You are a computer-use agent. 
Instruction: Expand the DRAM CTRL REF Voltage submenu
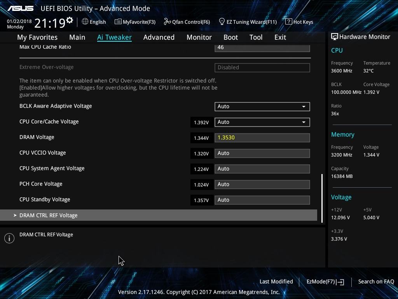(159, 215)
